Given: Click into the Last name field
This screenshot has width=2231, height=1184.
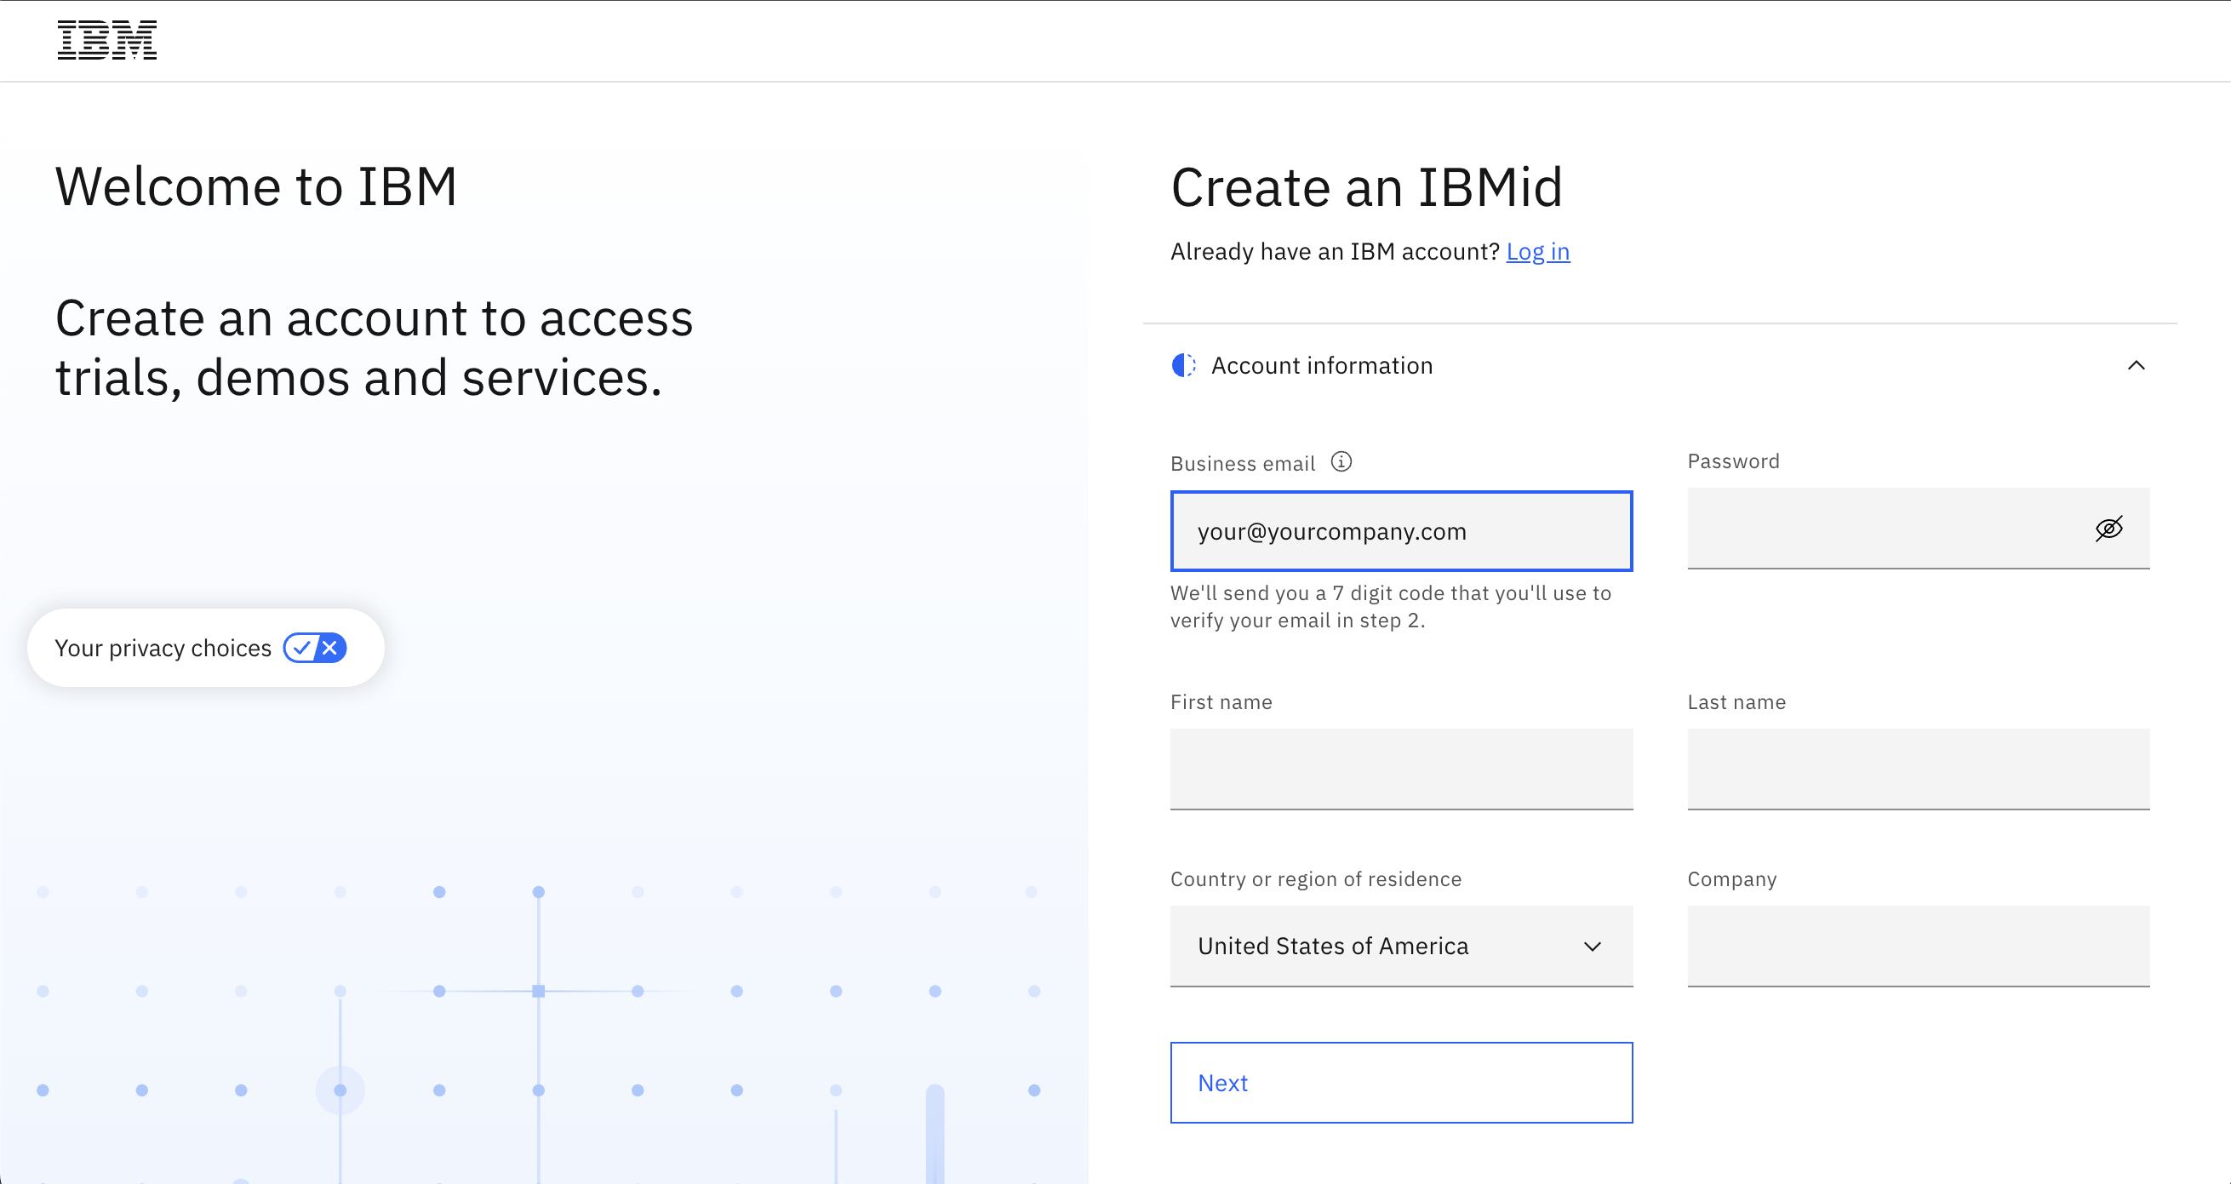Looking at the screenshot, I should click(1919, 769).
